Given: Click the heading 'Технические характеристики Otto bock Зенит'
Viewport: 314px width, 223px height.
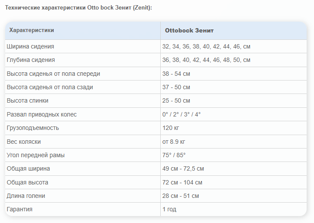Looking at the screenshot, I should coord(78,8).
